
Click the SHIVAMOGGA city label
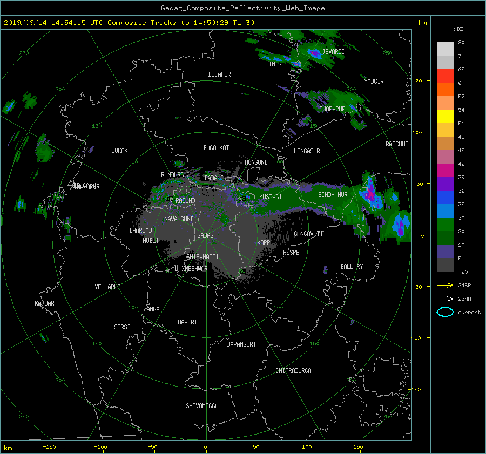202,406
